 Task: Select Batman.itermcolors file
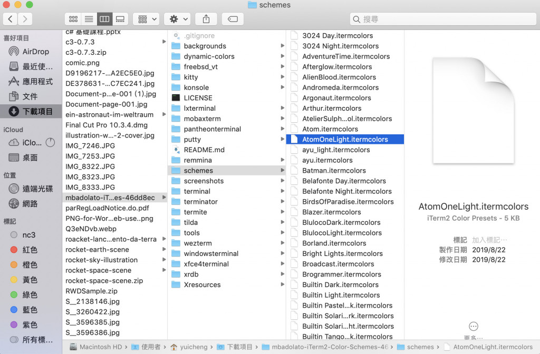[x=345, y=171]
